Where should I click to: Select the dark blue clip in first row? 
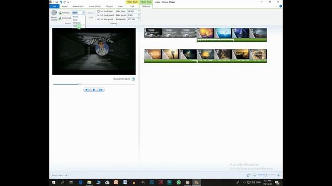click(x=241, y=33)
